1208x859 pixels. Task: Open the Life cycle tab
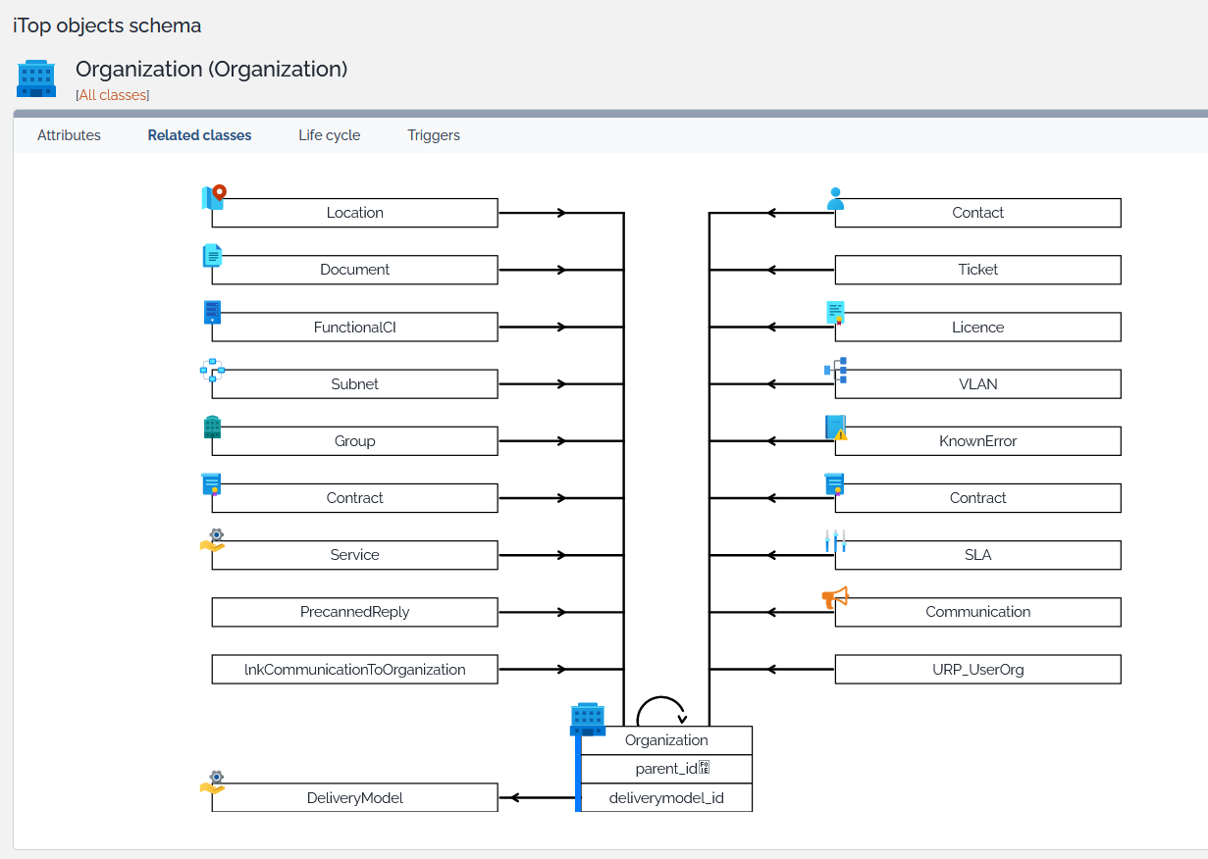pos(329,135)
